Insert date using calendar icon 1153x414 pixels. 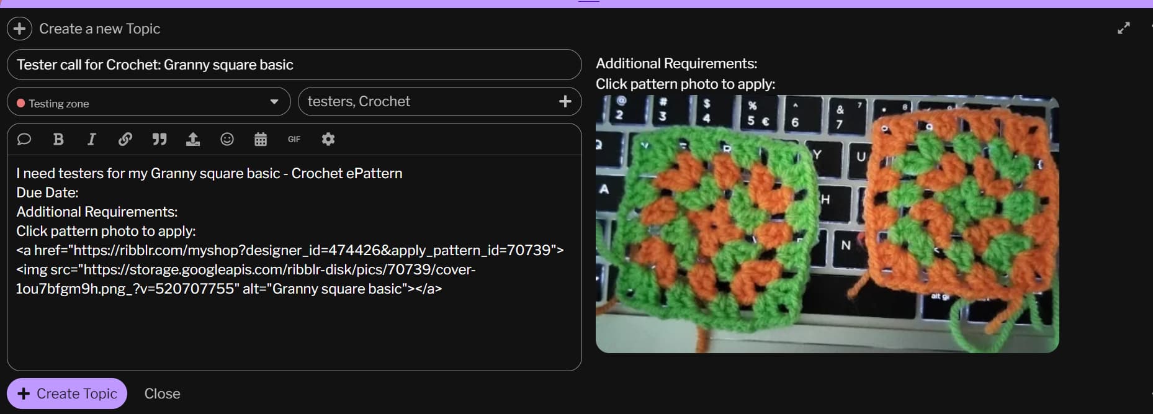pos(261,139)
